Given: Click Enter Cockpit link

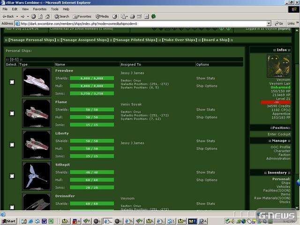Looking at the screenshot, I should [279, 135].
